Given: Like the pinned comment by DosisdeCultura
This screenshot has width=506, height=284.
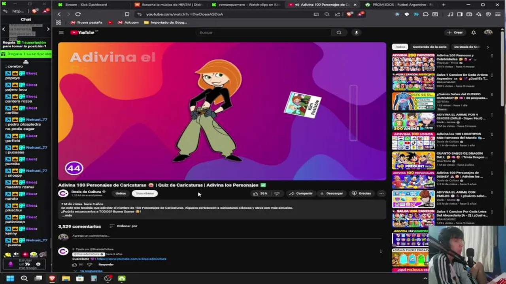Looking at the screenshot, I should [x=74, y=265].
